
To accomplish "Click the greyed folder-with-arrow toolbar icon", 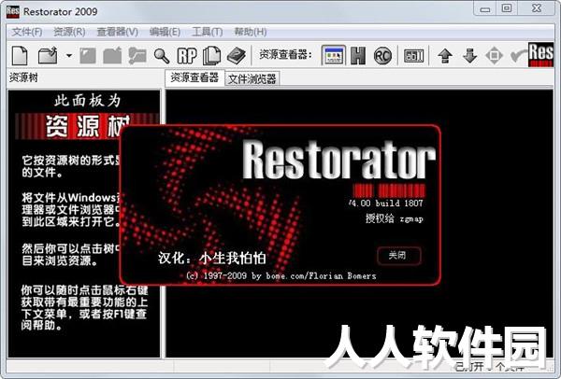I will click(137, 56).
